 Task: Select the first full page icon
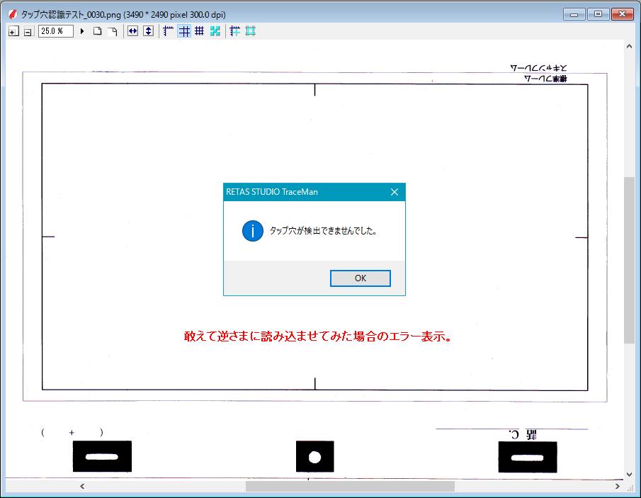point(98,31)
